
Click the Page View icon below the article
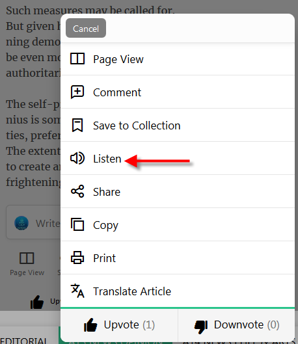[x=27, y=258]
